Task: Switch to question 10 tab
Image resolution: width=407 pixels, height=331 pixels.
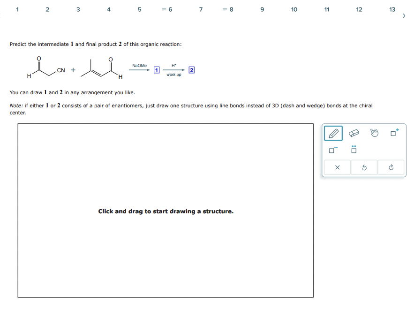Action: (294, 9)
